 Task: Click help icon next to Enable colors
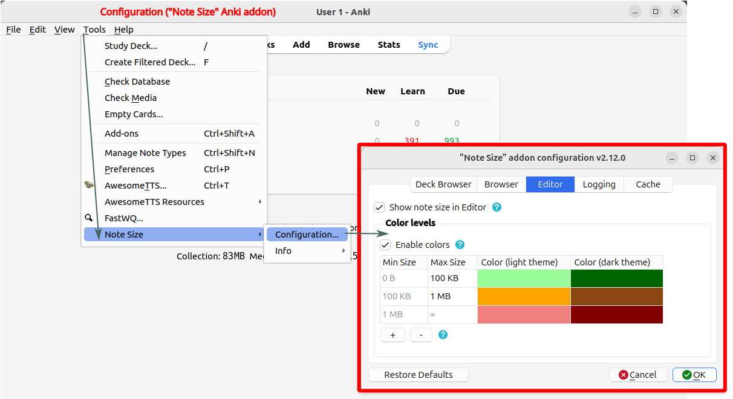(460, 245)
